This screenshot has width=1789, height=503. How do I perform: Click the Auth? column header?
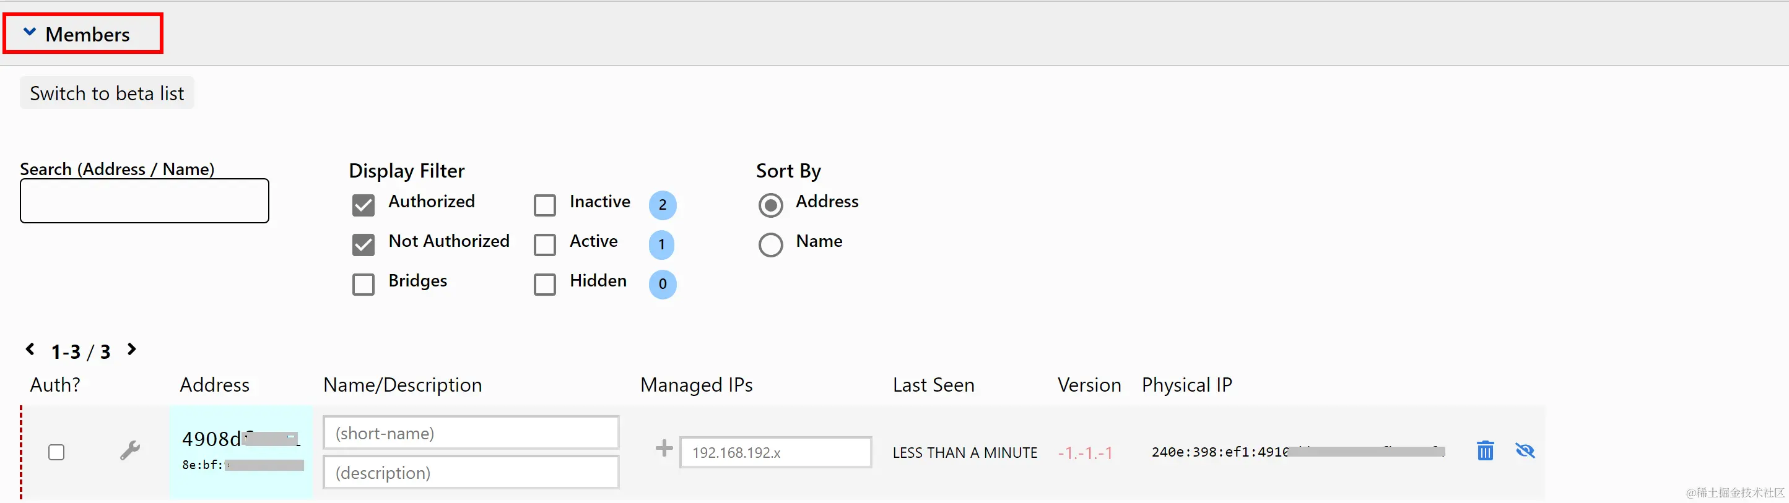pos(55,385)
